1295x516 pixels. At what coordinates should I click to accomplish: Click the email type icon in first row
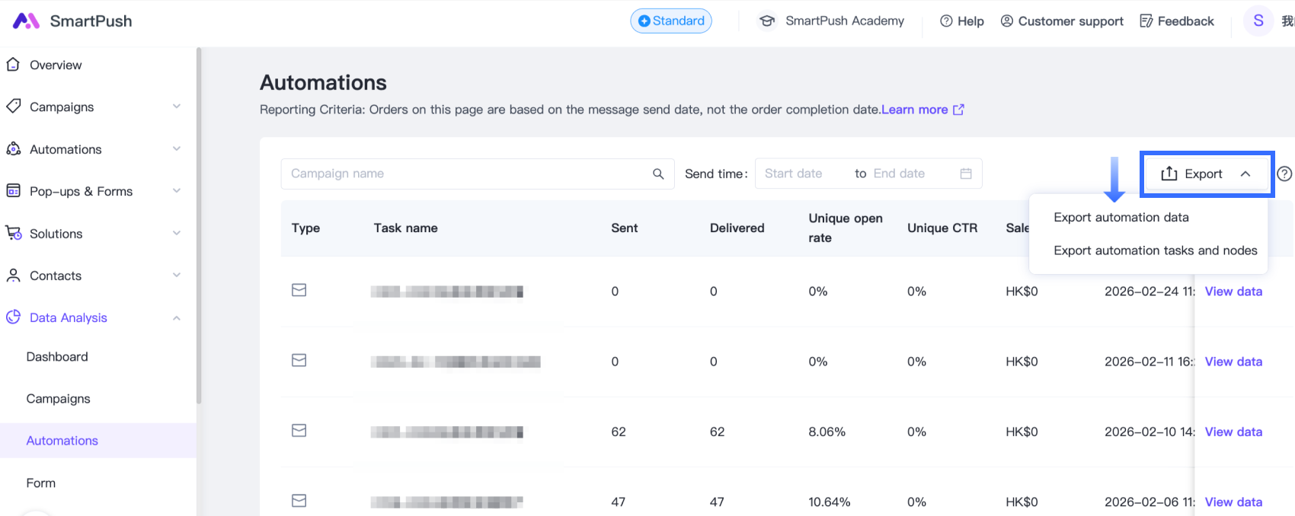point(299,291)
